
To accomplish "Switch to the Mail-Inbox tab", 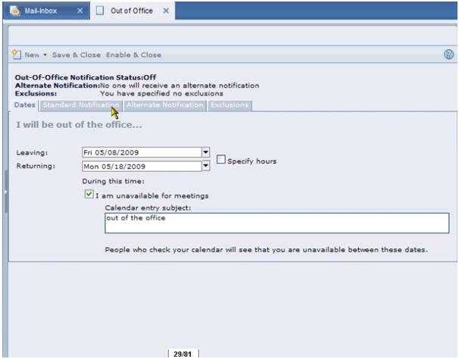I will [x=47, y=11].
